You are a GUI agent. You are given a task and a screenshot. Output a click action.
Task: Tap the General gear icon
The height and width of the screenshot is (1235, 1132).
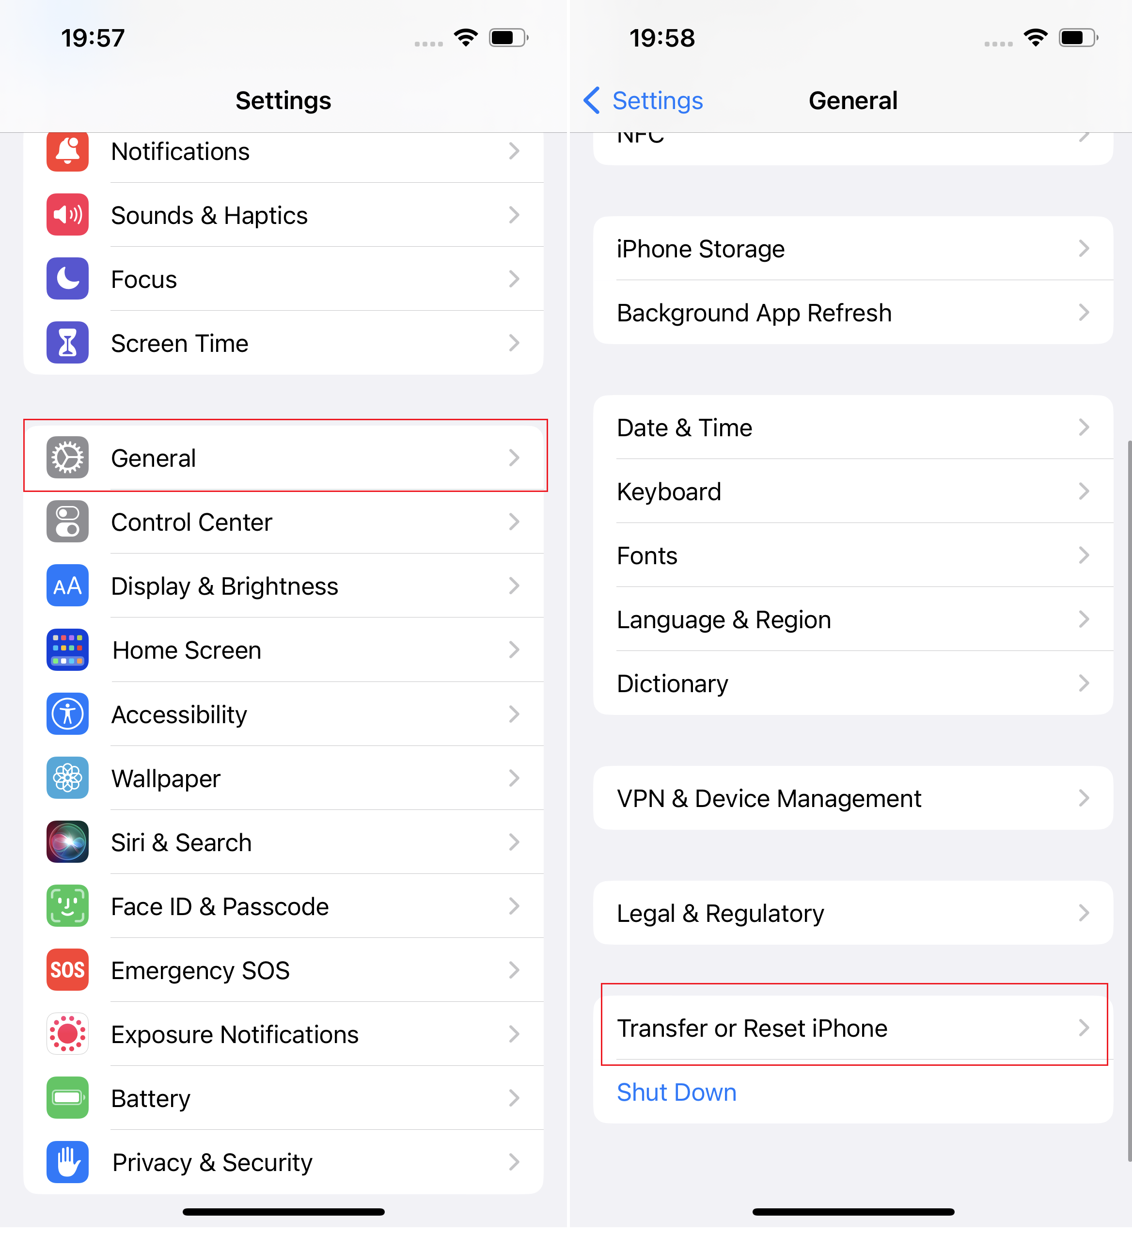coord(67,458)
